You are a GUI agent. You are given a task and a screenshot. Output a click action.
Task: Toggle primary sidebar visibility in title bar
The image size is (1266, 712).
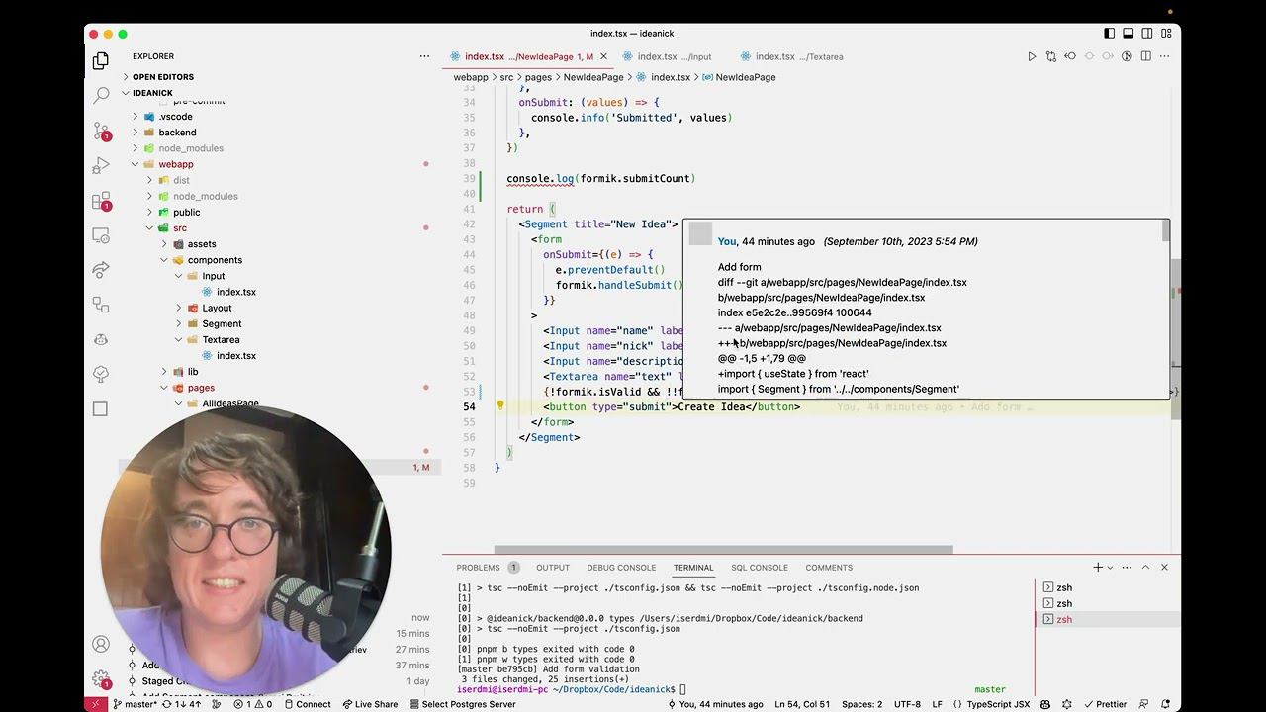pyautogui.click(x=1110, y=34)
